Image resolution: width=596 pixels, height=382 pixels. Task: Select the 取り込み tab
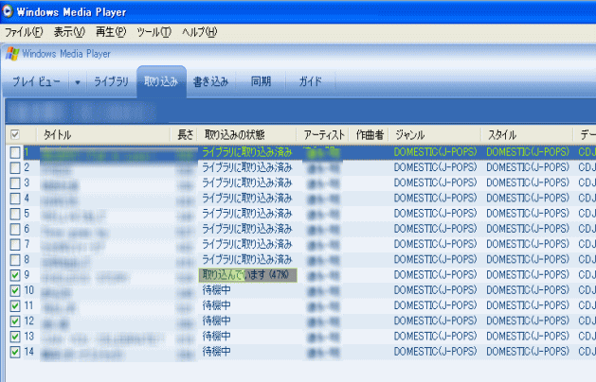click(161, 81)
